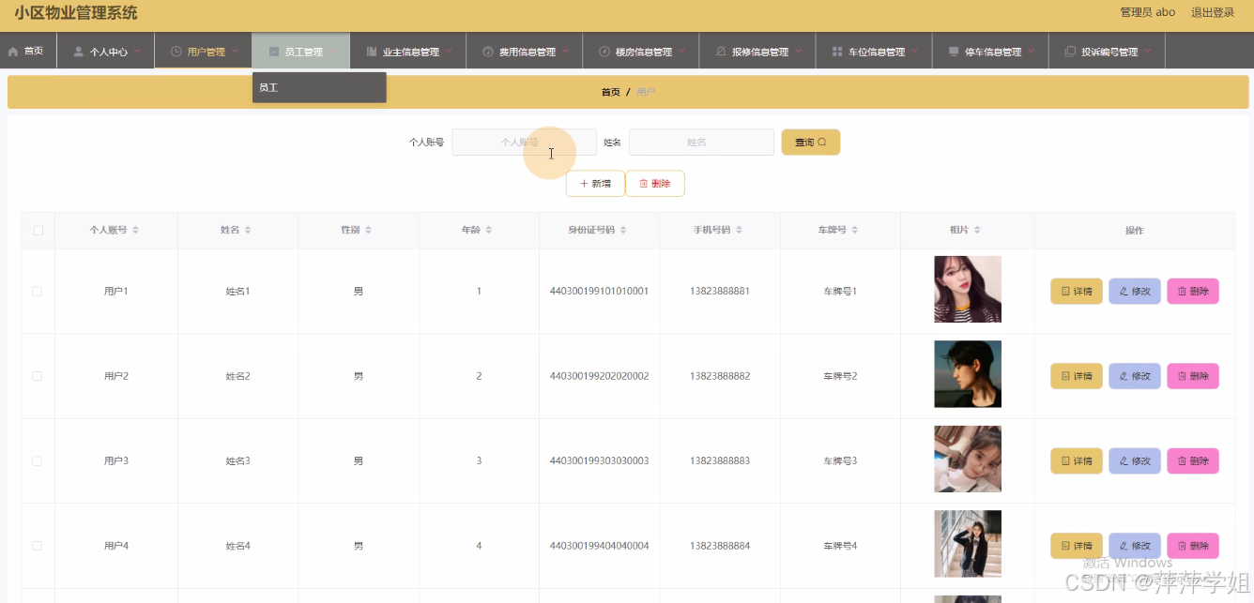
Task: Click the monitor icon in 停车信息管理 menu
Action: pyautogui.click(x=954, y=52)
